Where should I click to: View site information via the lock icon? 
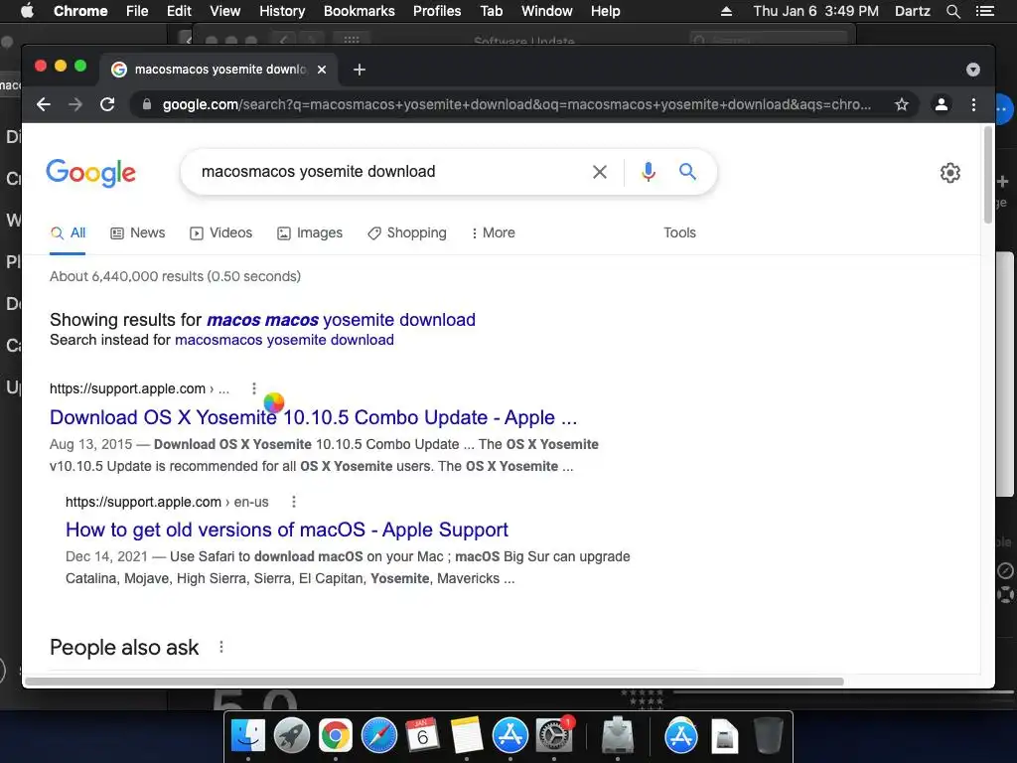147,104
